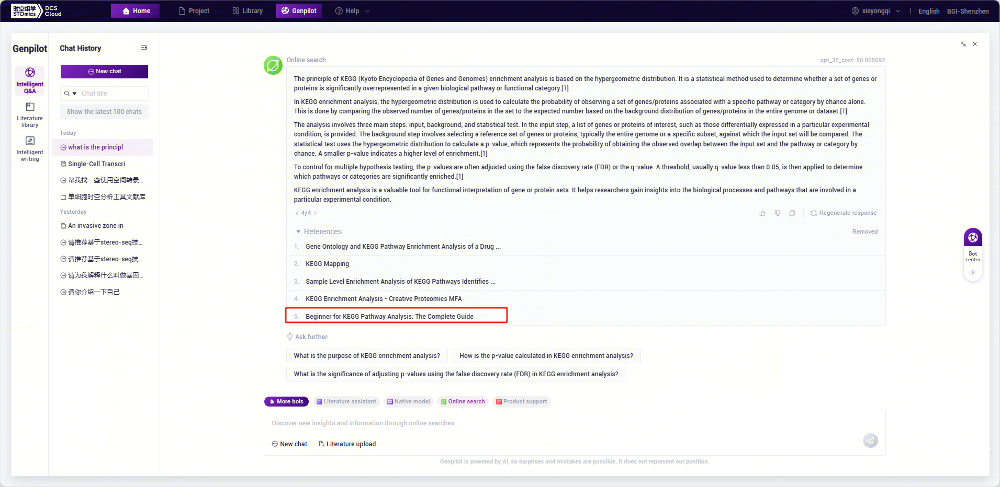Click the Chat title search field

pyautogui.click(x=113, y=94)
